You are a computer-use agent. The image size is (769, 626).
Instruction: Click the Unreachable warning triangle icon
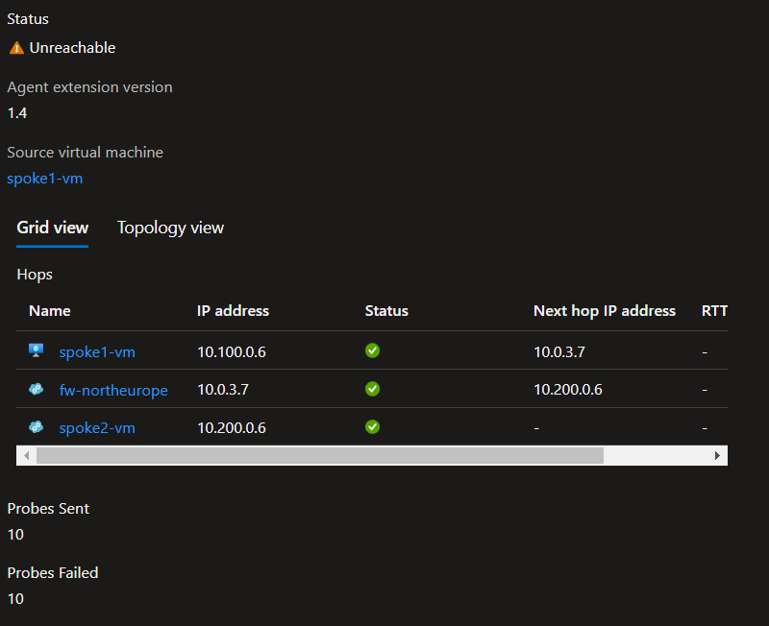coord(16,48)
